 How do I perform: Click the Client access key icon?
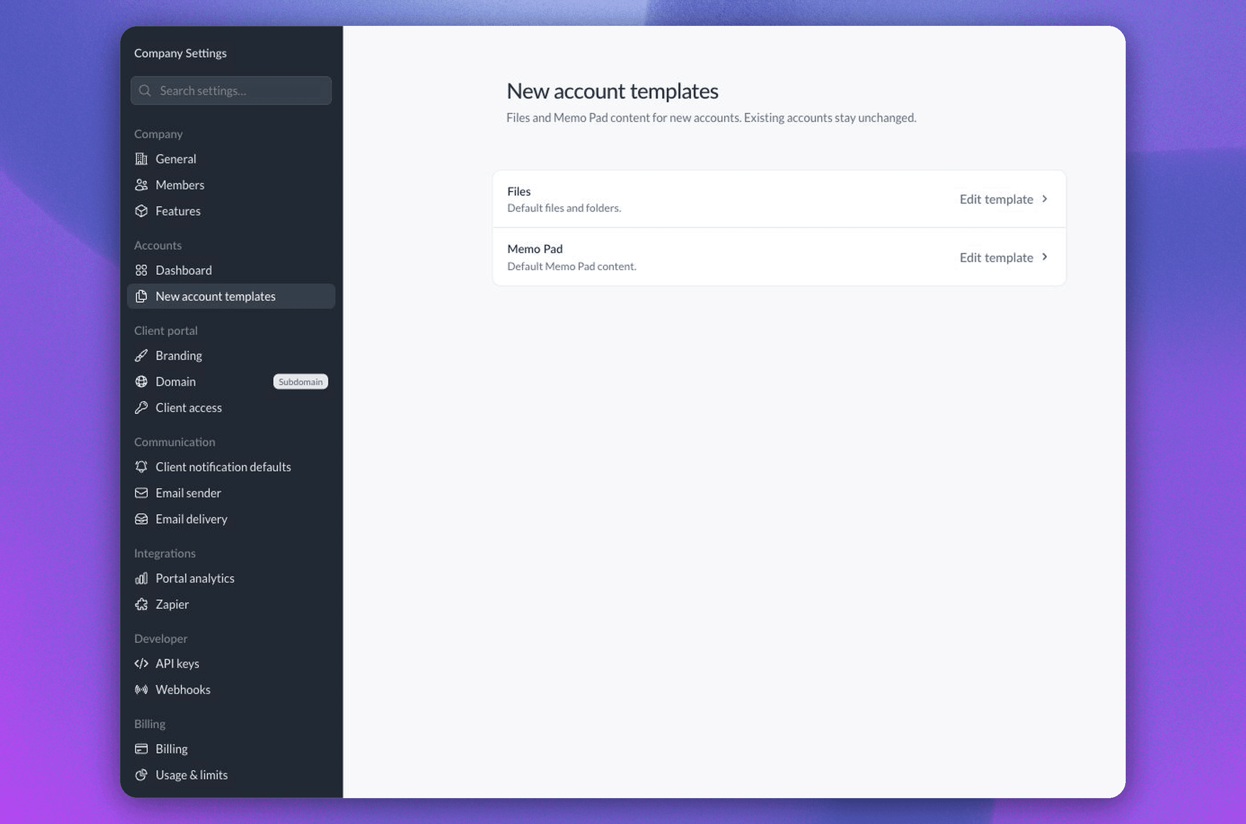(141, 408)
